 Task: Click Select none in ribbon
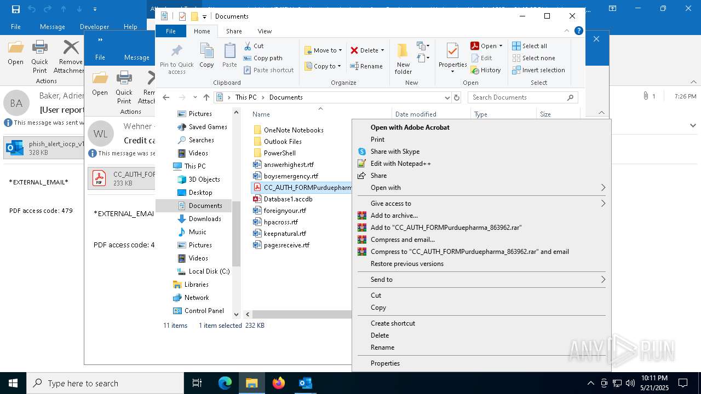point(533,58)
